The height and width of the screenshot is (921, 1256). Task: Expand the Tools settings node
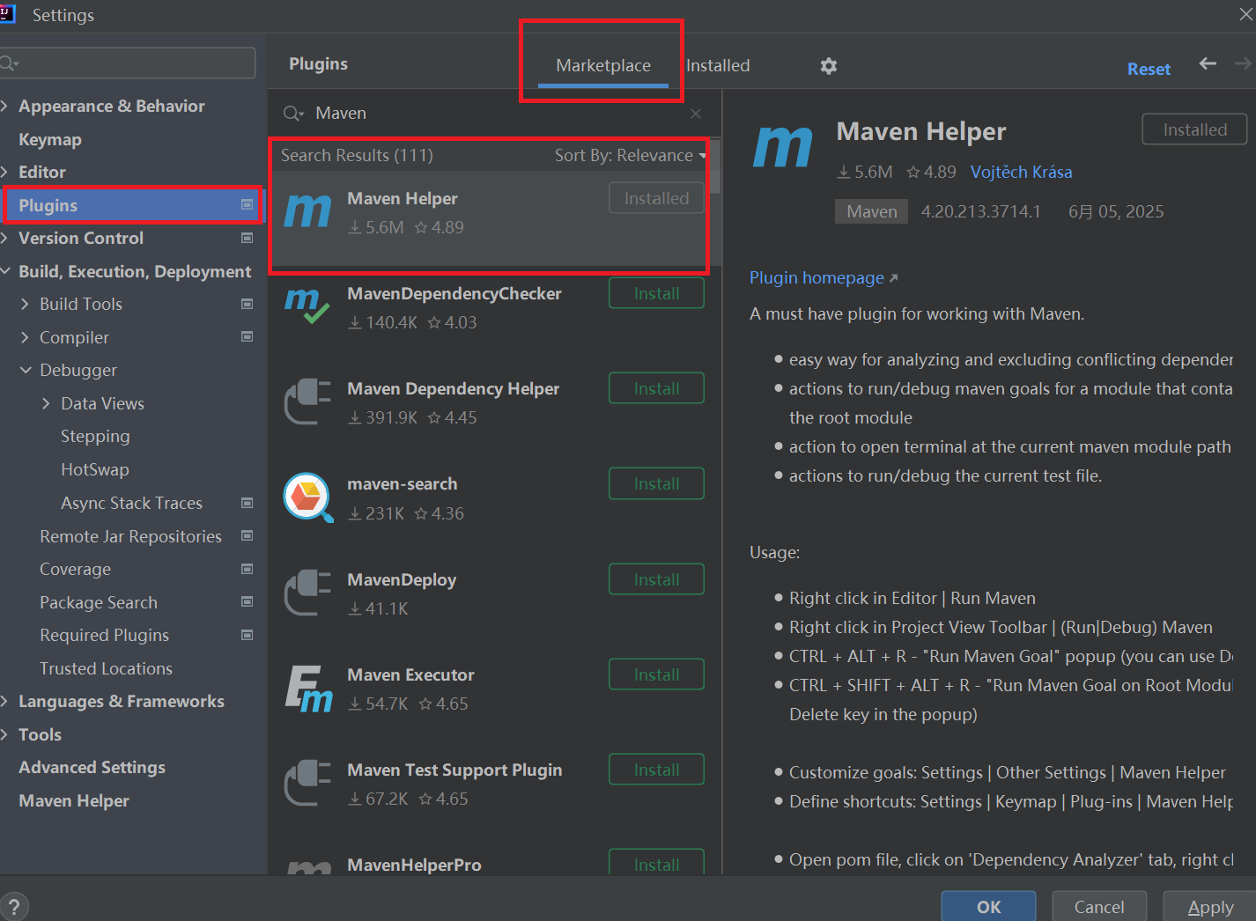4,734
